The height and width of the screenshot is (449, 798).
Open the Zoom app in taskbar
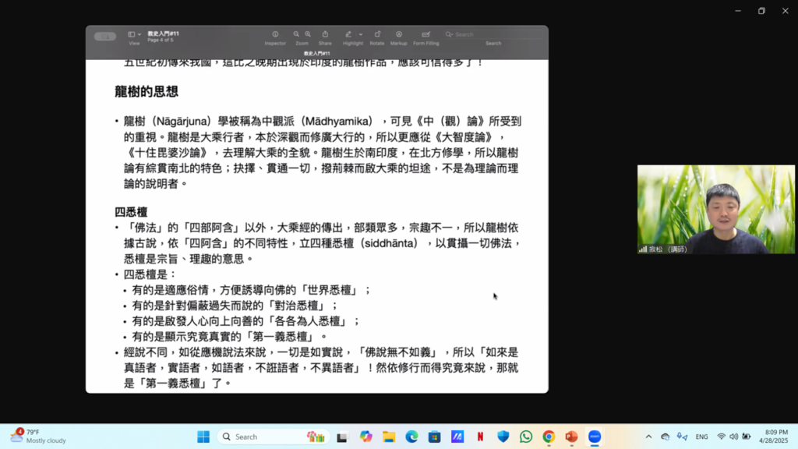coord(595,437)
